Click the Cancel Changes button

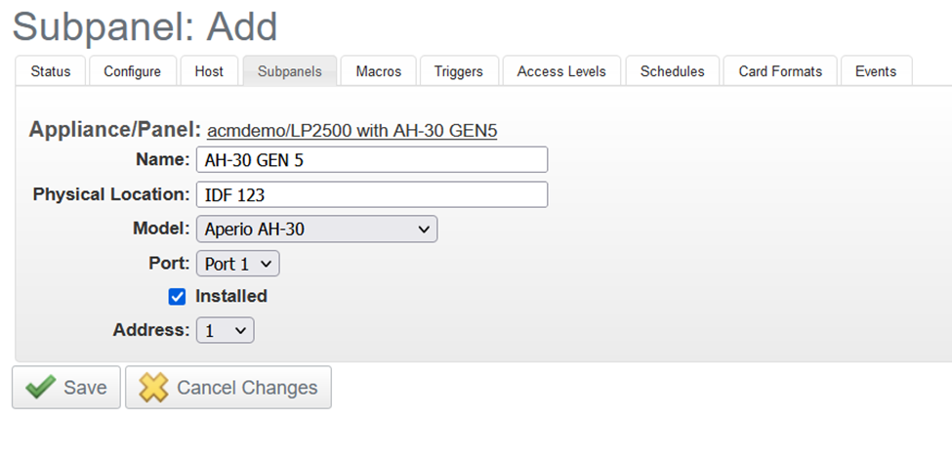[228, 388]
